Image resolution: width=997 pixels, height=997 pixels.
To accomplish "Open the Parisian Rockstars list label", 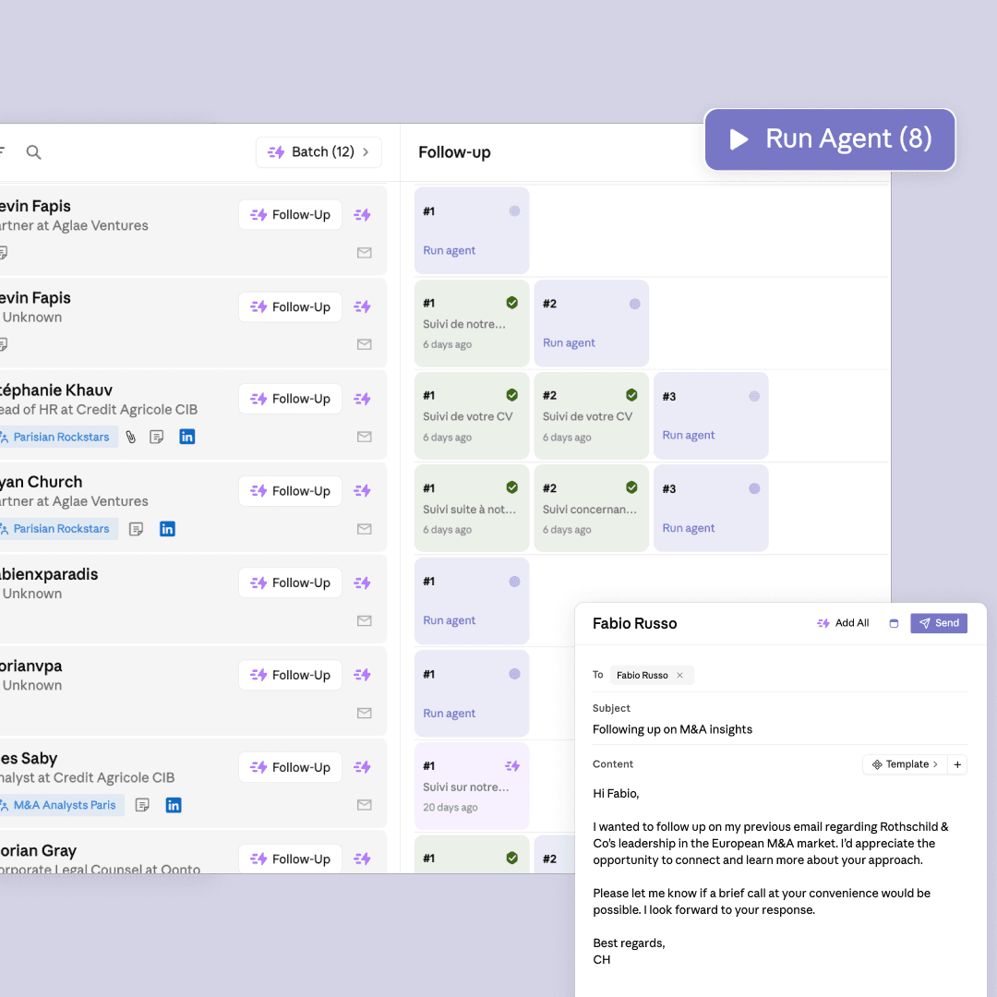I will click(x=57, y=437).
